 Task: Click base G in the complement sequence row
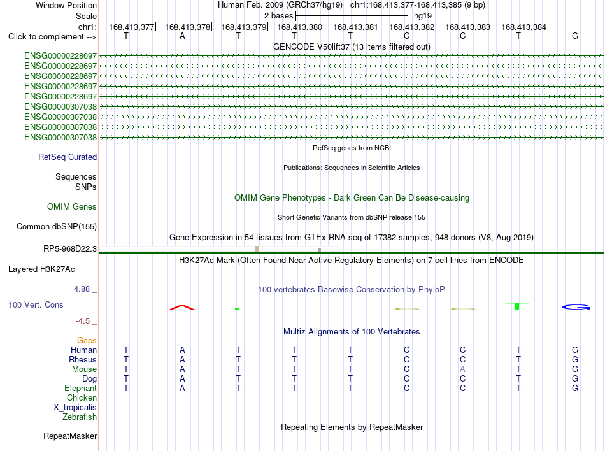575,36
